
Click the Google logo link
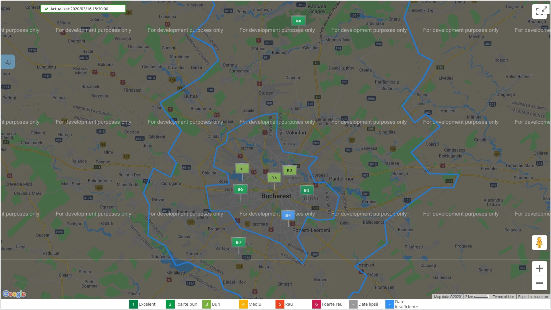click(14, 294)
